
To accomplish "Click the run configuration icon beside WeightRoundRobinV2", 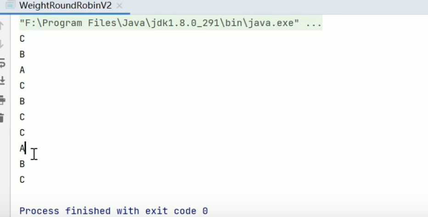I will (x=10, y=5).
